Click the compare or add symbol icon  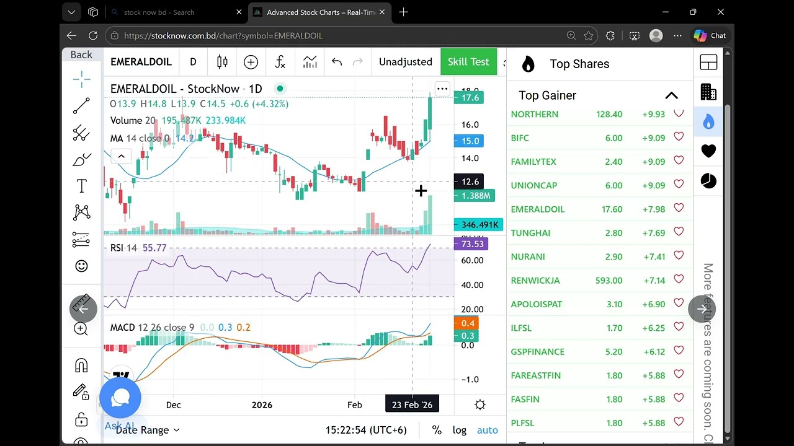click(251, 62)
